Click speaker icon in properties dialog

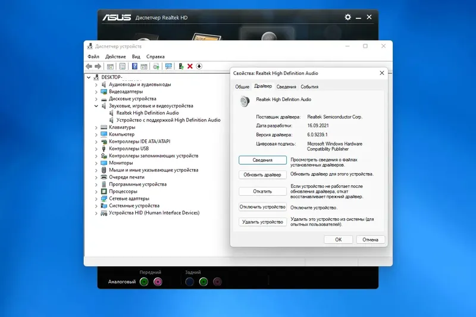point(245,101)
